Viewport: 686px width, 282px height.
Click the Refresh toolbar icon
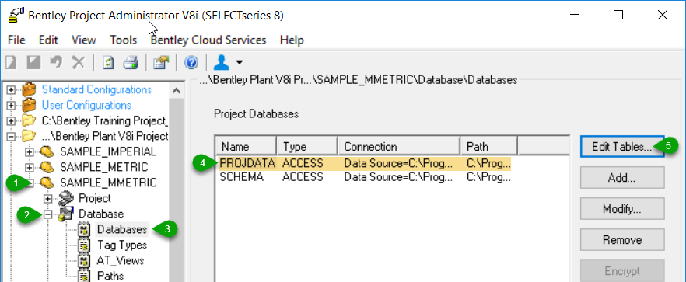click(108, 63)
